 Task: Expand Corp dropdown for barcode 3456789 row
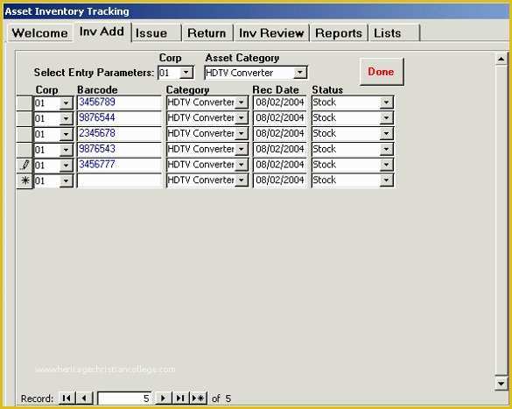click(x=66, y=103)
